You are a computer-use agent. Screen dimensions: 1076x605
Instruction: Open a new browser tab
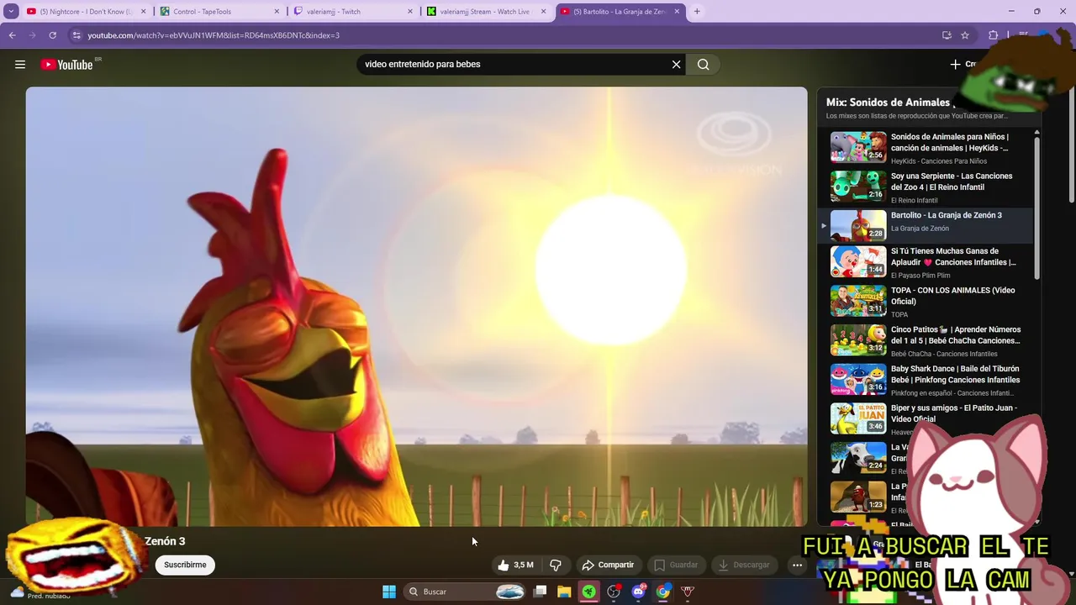click(x=697, y=12)
